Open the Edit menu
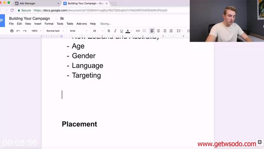264x149 pixels. click(19, 24)
